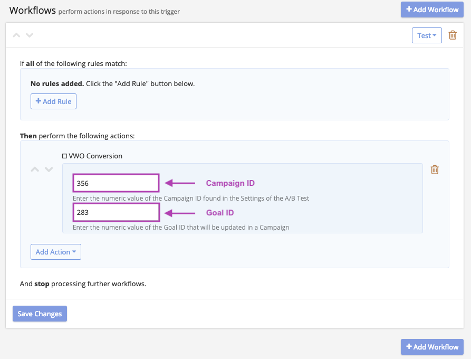Focus the Campaign ID field containing 356
The width and height of the screenshot is (471, 359).
[116, 183]
